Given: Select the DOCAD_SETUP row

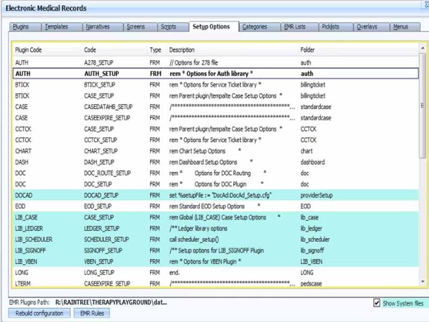Looking at the screenshot, I should (101, 195).
